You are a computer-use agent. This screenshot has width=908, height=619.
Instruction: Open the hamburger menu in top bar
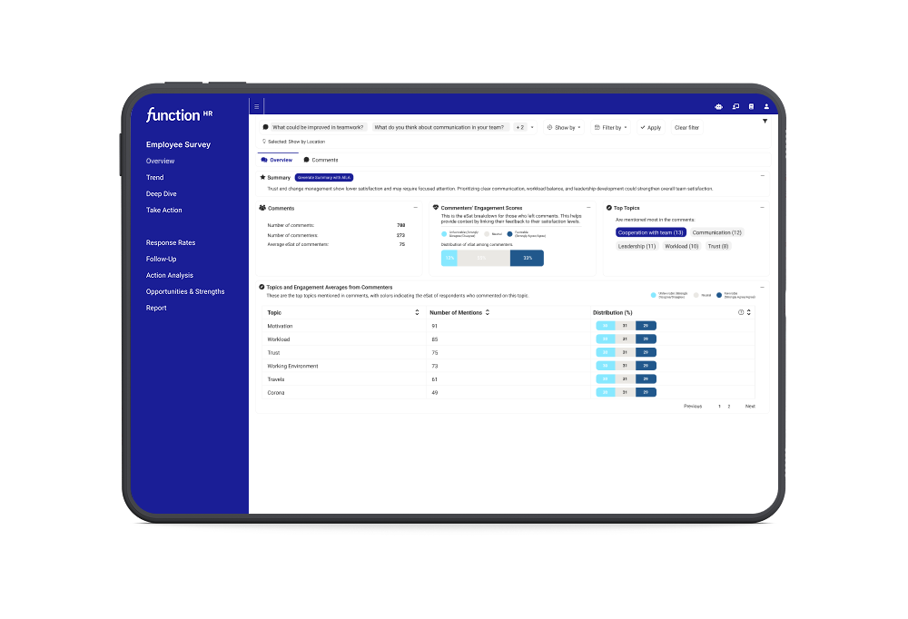click(257, 106)
